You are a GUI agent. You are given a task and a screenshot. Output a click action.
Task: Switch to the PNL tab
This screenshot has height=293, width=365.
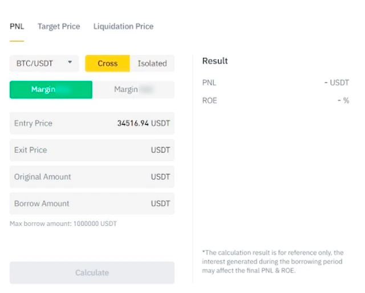click(x=17, y=26)
